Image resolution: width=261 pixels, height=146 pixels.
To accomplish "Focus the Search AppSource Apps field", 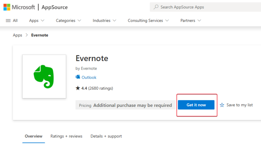I will tap(205, 7).
